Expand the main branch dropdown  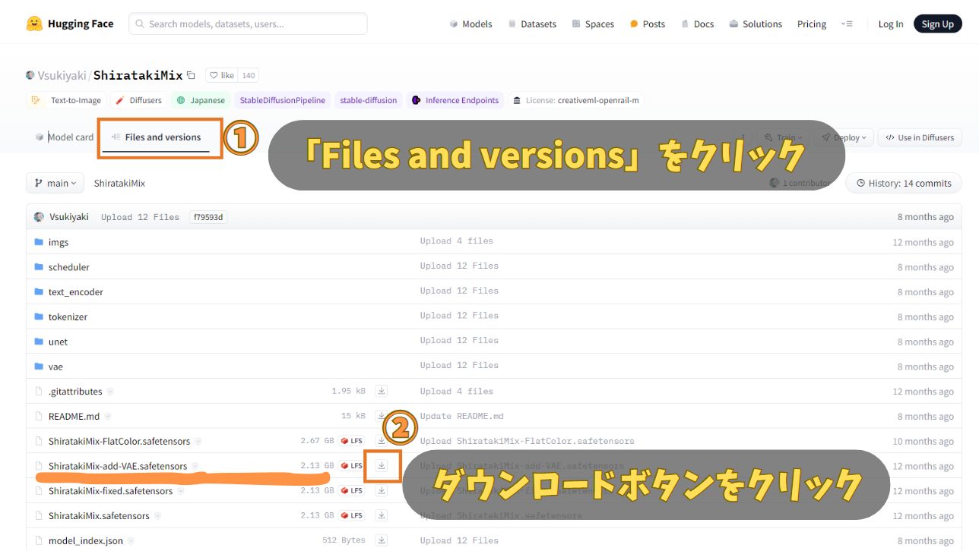tap(55, 183)
